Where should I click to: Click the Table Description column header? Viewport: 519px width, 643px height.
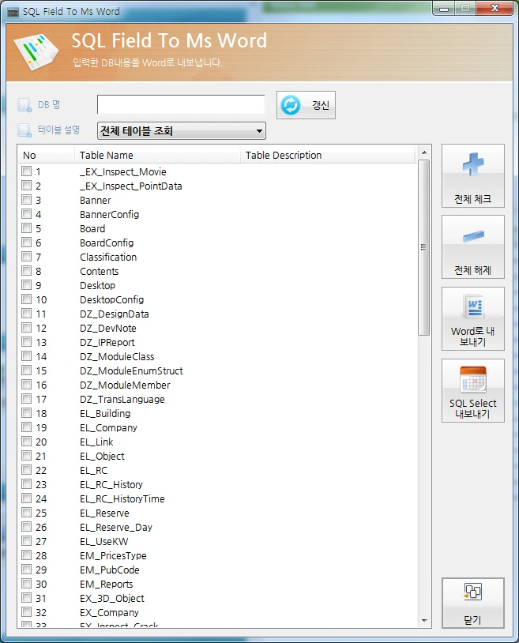[284, 156]
